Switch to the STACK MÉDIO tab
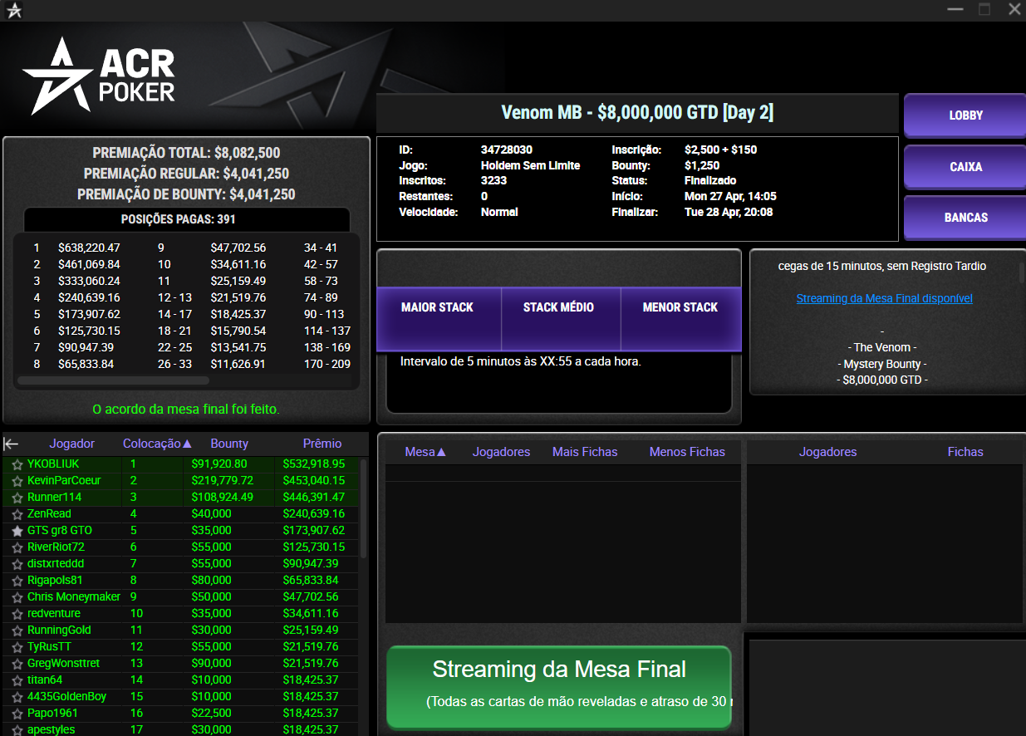The width and height of the screenshot is (1026, 736). click(560, 307)
